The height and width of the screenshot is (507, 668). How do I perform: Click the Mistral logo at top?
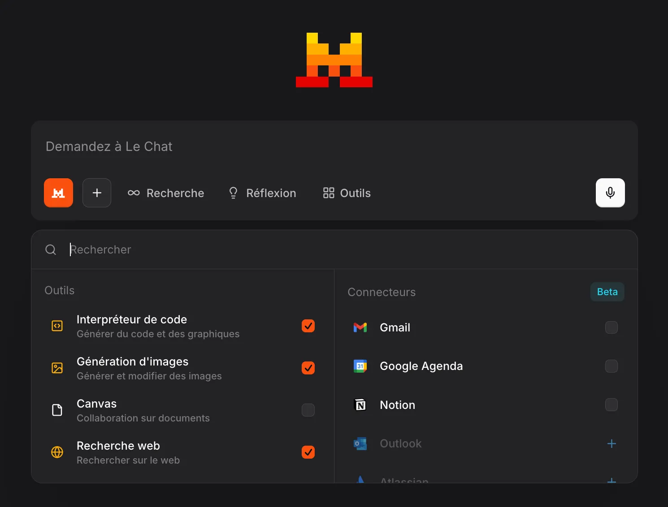pyautogui.click(x=334, y=60)
